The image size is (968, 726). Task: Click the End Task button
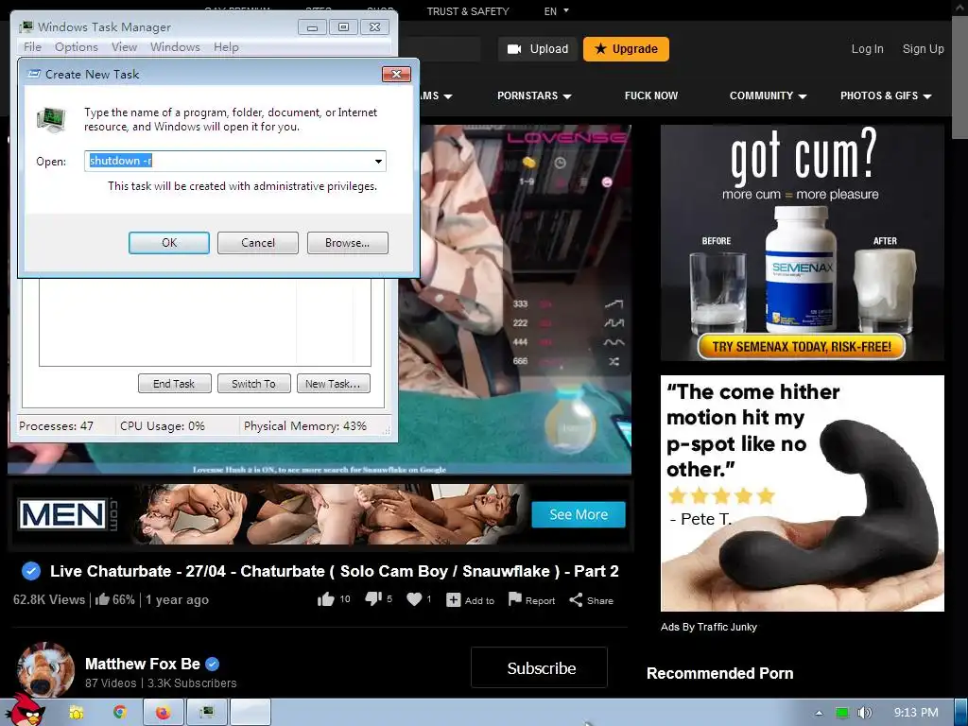[x=174, y=384]
